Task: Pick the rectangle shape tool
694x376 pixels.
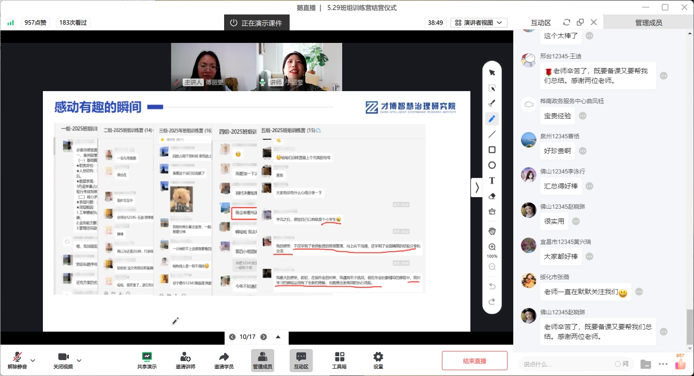Action: click(x=492, y=149)
